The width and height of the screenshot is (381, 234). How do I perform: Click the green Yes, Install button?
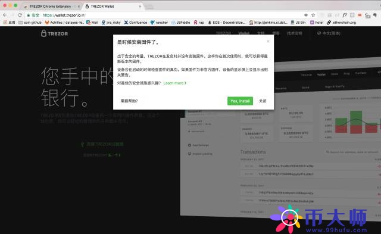pyautogui.click(x=240, y=101)
